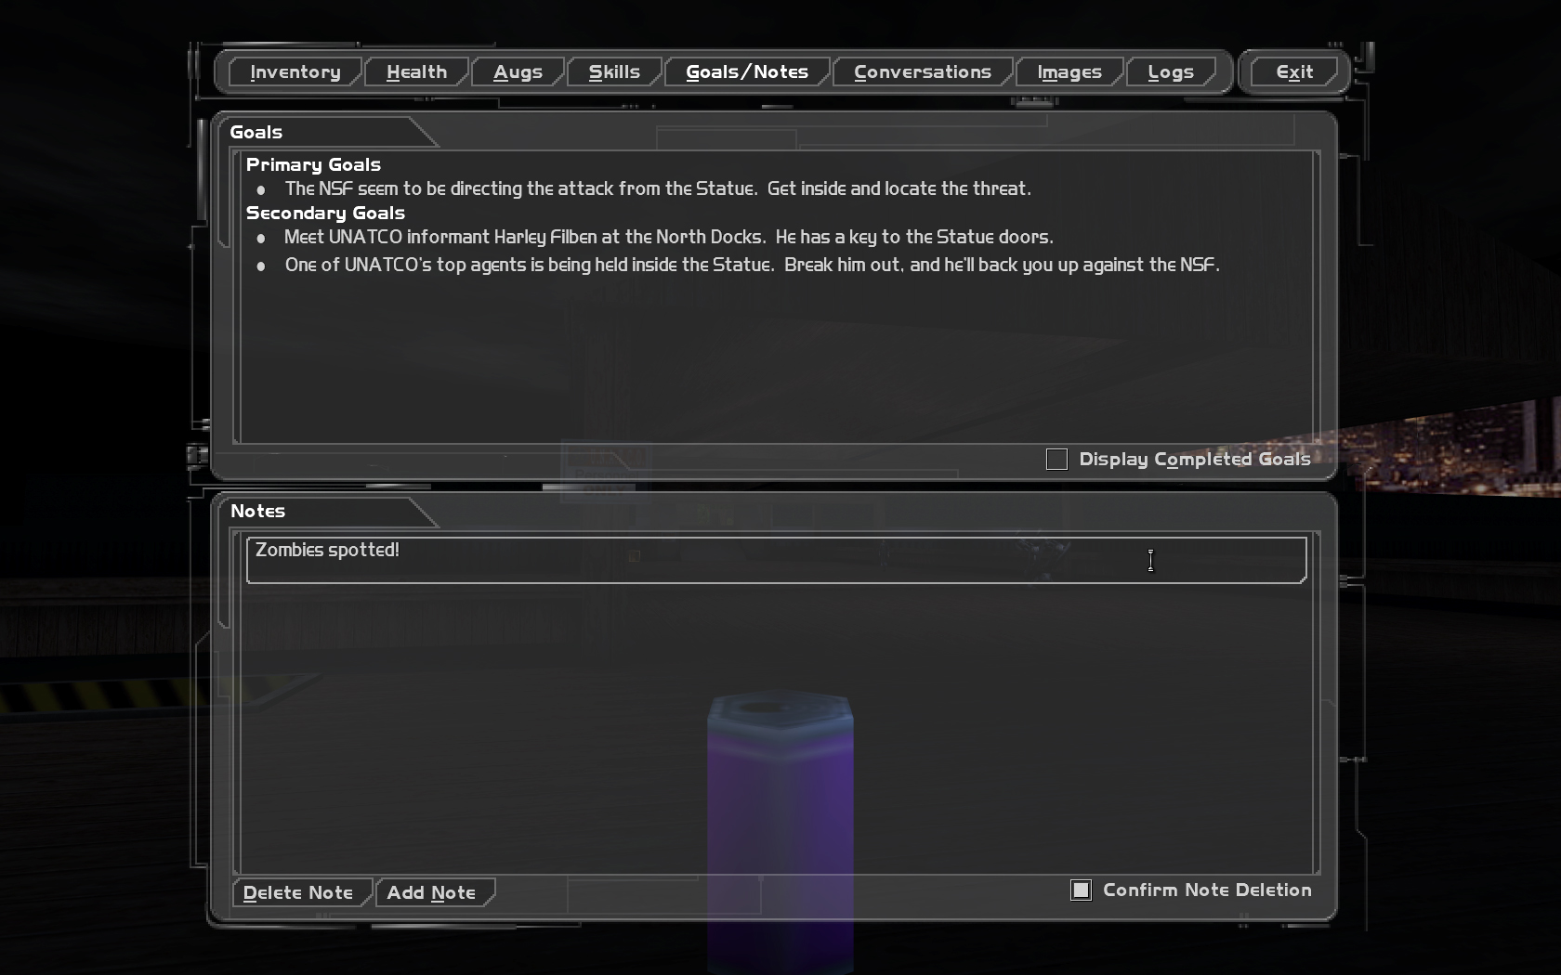Screen dimensions: 1561x975
Task: Click the Delete Note button
Action: point(298,892)
